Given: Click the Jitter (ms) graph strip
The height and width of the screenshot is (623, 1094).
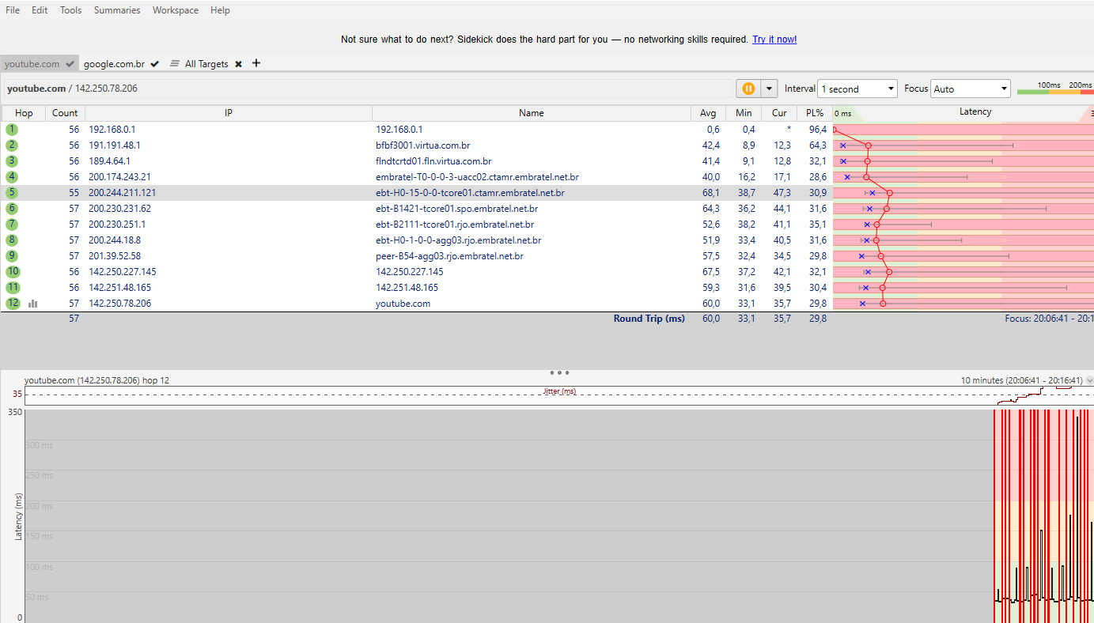Looking at the screenshot, I should click(559, 395).
